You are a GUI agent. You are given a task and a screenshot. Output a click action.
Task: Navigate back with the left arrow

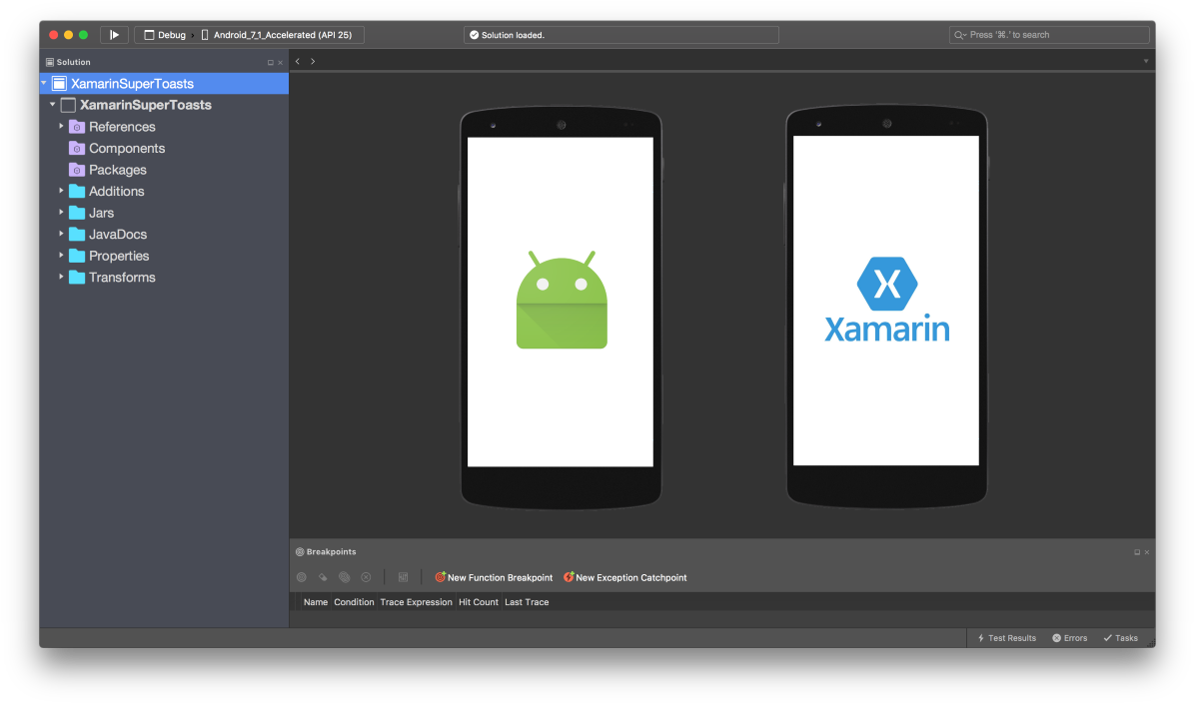pyautogui.click(x=298, y=62)
